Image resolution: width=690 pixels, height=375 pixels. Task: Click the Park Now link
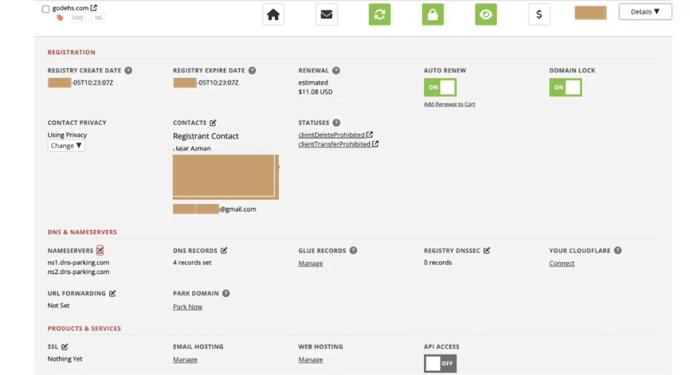[x=187, y=307]
